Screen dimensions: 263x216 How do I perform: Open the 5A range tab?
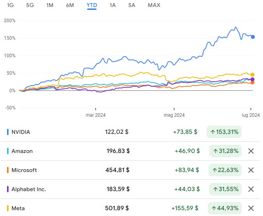click(x=131, y=5)
